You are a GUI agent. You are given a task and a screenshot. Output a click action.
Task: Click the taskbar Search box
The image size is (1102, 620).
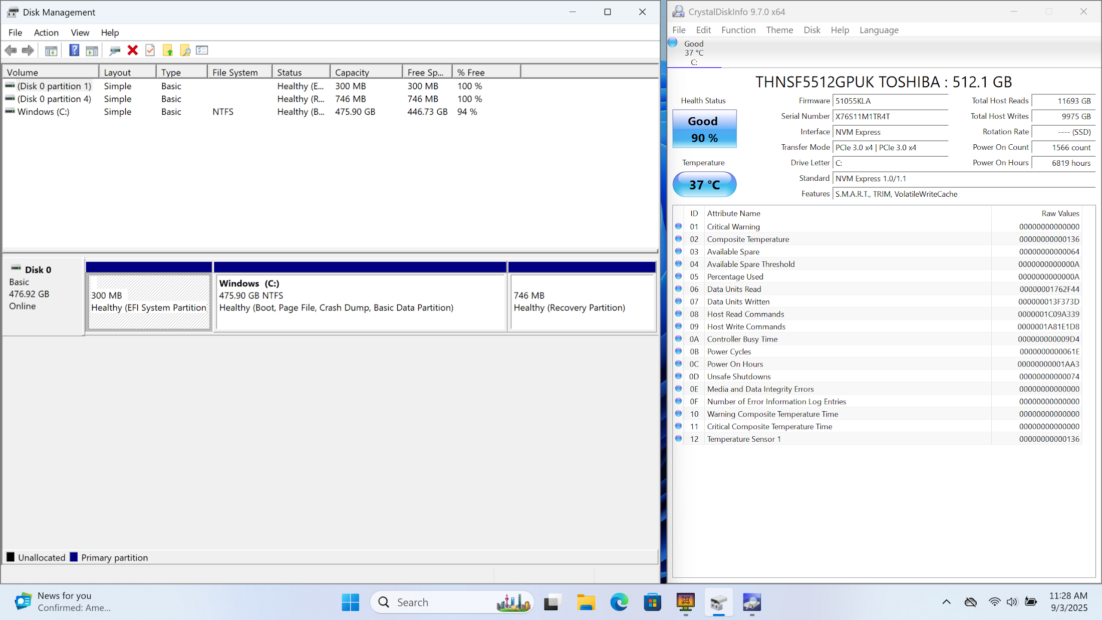[452, 602]
